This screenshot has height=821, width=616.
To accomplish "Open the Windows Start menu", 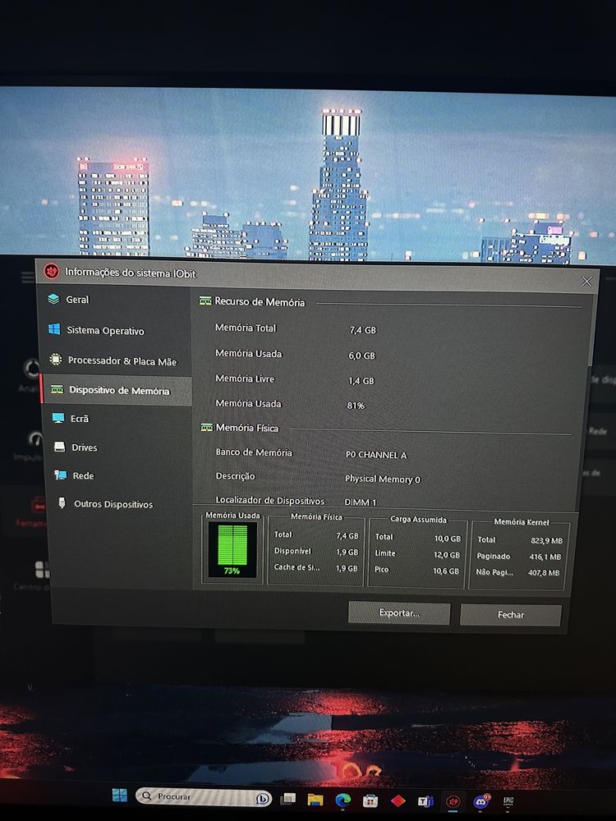I will (120, 795).
